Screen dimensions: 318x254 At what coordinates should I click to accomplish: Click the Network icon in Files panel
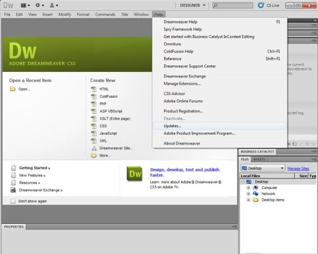coord(256,194)
